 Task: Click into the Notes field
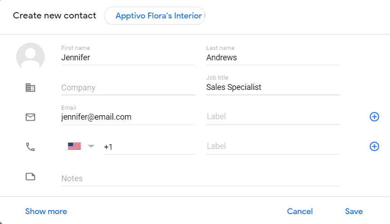[200, 179]
